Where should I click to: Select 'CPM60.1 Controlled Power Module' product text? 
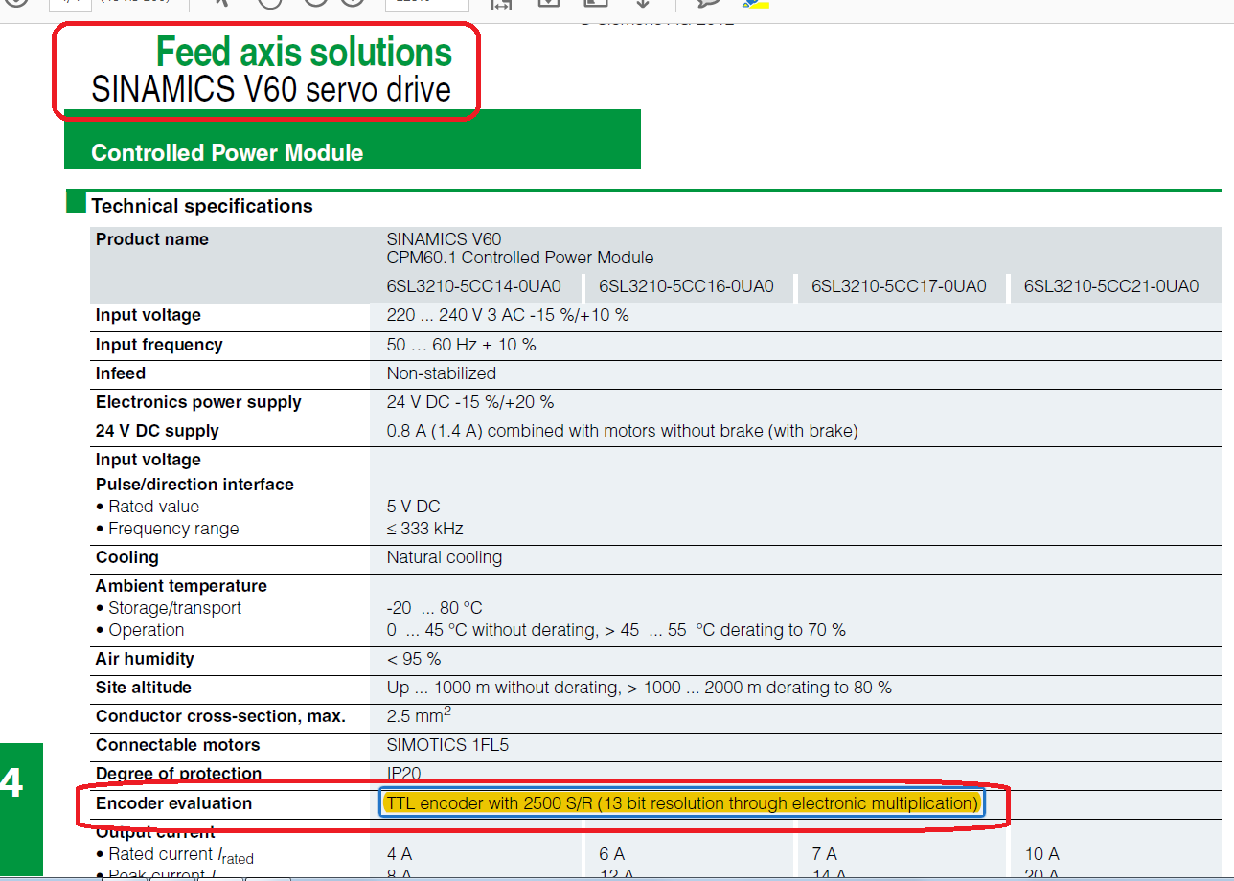[x=520, y=258]
